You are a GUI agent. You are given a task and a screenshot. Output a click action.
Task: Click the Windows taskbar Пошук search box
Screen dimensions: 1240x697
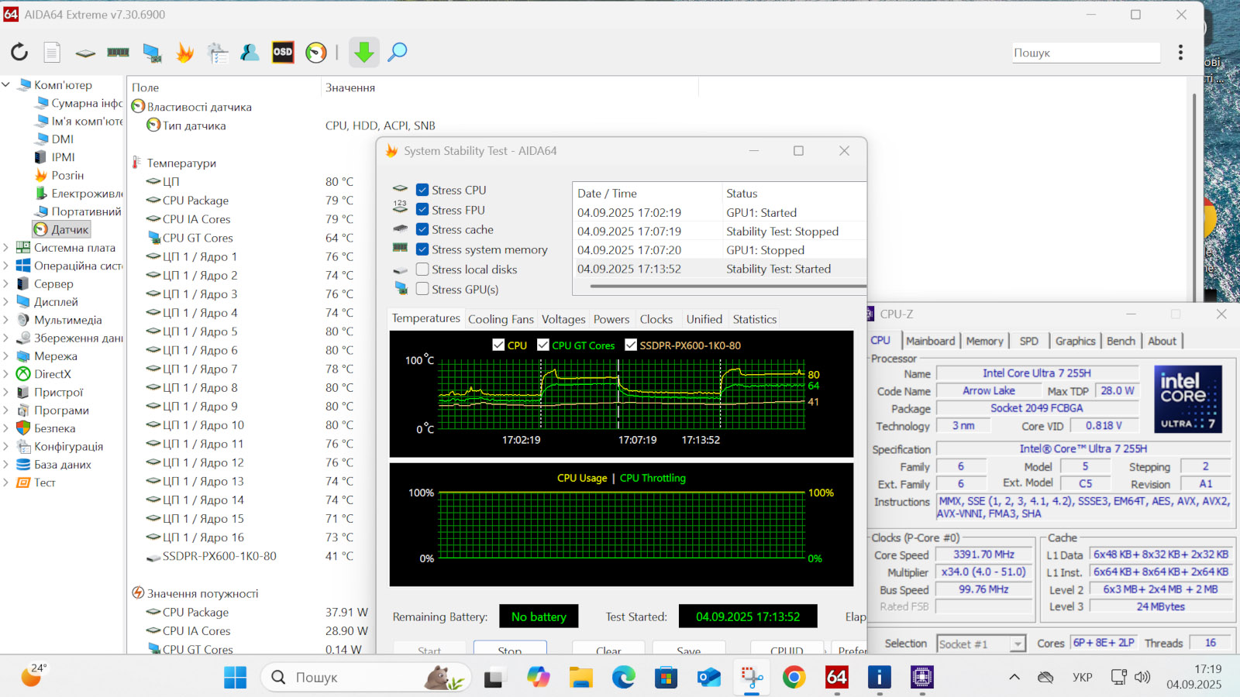pyautogui.click(x=366, y=678)
